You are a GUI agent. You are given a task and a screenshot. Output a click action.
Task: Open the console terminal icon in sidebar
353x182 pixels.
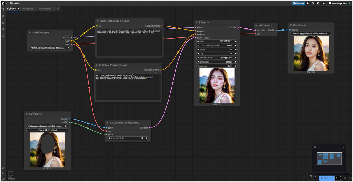(x=3, y=173)
